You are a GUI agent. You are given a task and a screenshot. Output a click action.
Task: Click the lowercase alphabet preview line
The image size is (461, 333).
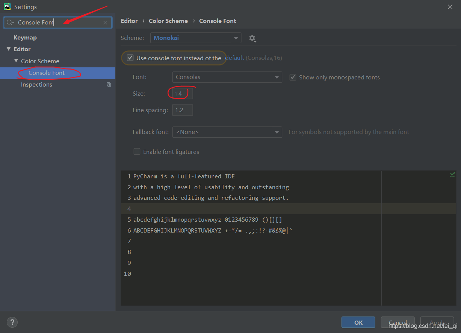[x=208, y=220]
